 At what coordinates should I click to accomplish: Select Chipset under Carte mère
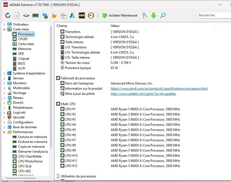24,59
